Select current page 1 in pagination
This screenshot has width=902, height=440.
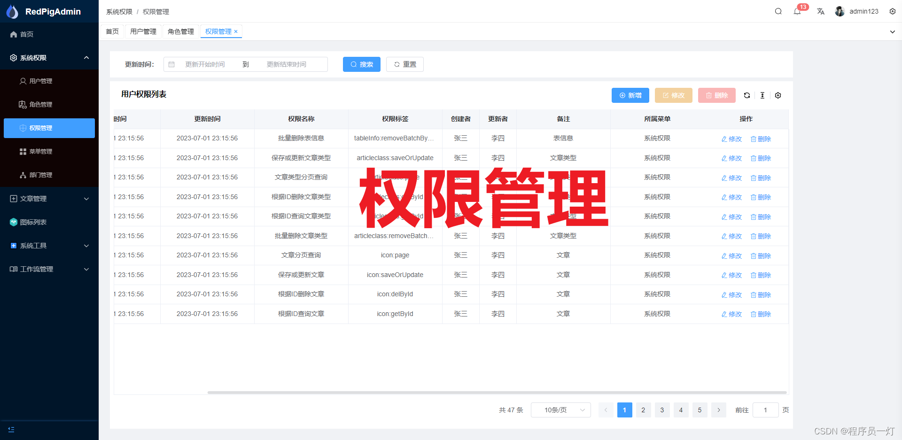pyautogui.click(x=624, y=410)
